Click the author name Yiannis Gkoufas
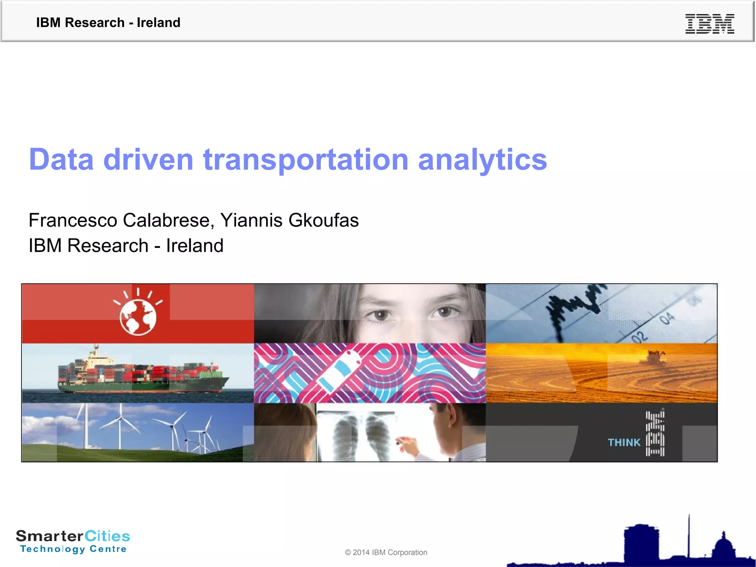The image size is (756, 567). point(289,221)
